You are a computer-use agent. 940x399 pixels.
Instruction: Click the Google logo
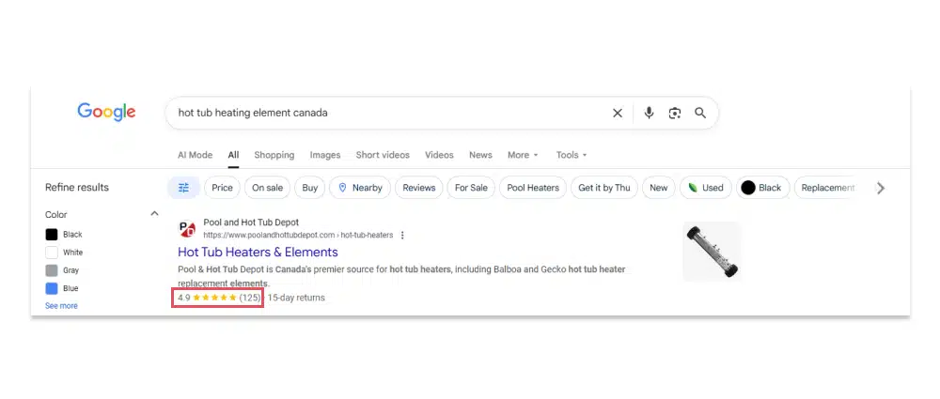pos(106,112)
